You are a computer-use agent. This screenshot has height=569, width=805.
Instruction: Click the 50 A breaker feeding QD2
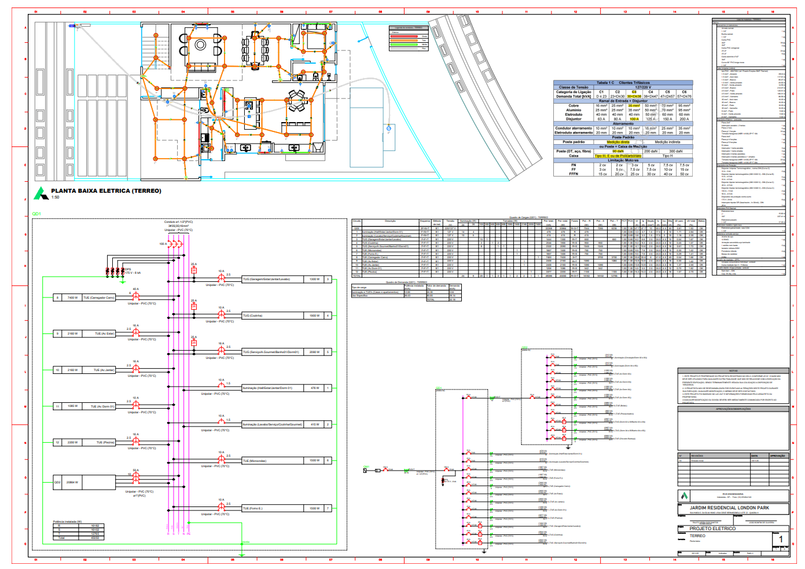coord(136,477)
